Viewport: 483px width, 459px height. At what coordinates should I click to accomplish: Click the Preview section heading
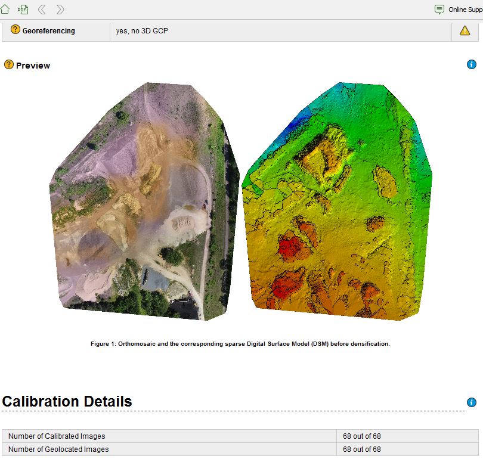click(33, 66)
